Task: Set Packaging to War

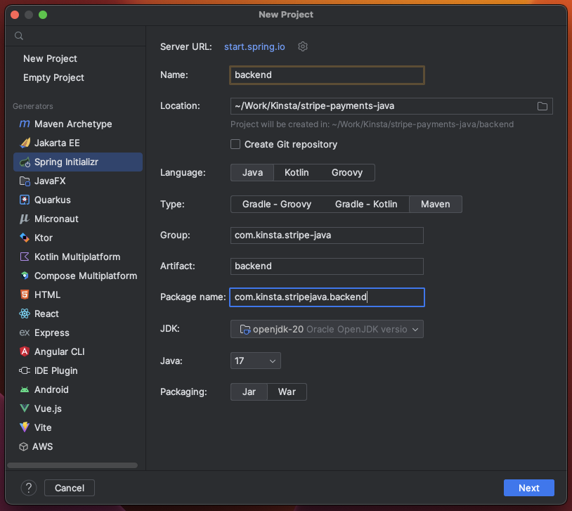Action: point(287,392)
